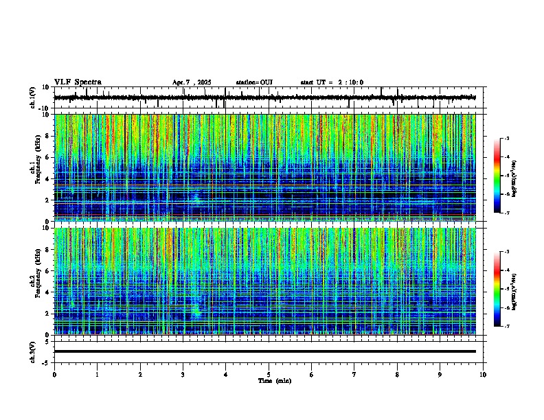
Task: Select the "3" minute tick on Time axis
Action: (183, 375)
